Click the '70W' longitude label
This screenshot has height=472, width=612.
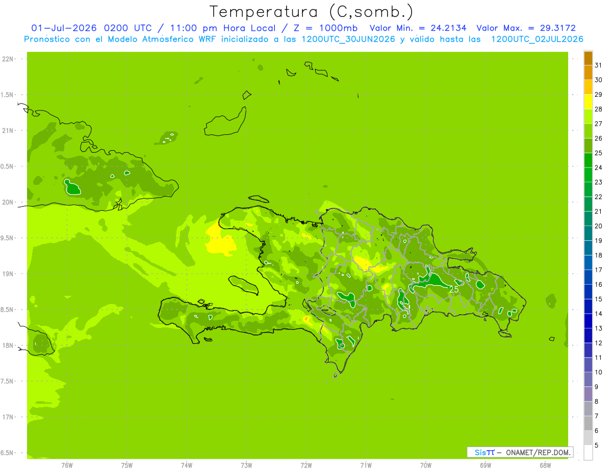coord(426,465)
